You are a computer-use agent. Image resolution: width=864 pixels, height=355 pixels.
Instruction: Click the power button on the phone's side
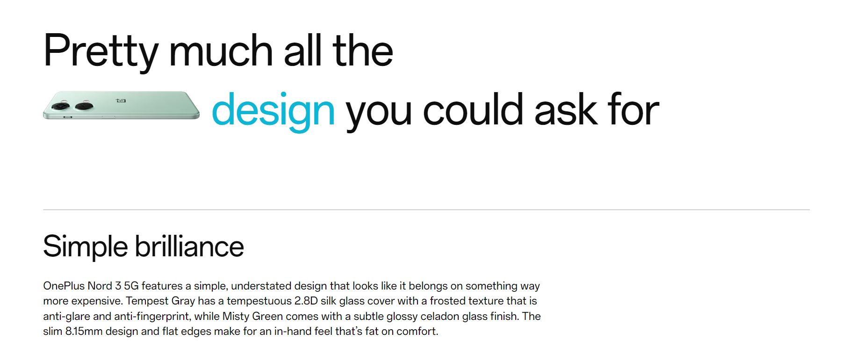pos(108,117)
